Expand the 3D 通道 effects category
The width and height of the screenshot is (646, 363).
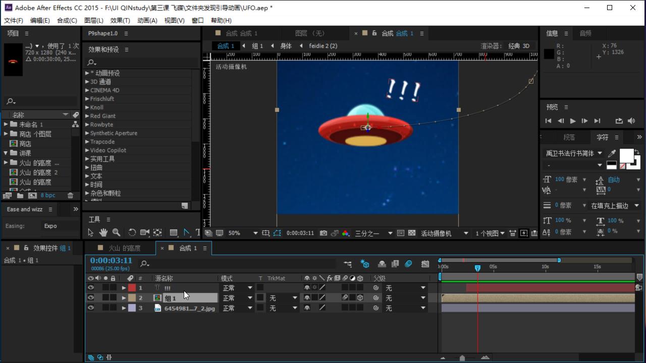pyautogui.click(x=87, y=82)
